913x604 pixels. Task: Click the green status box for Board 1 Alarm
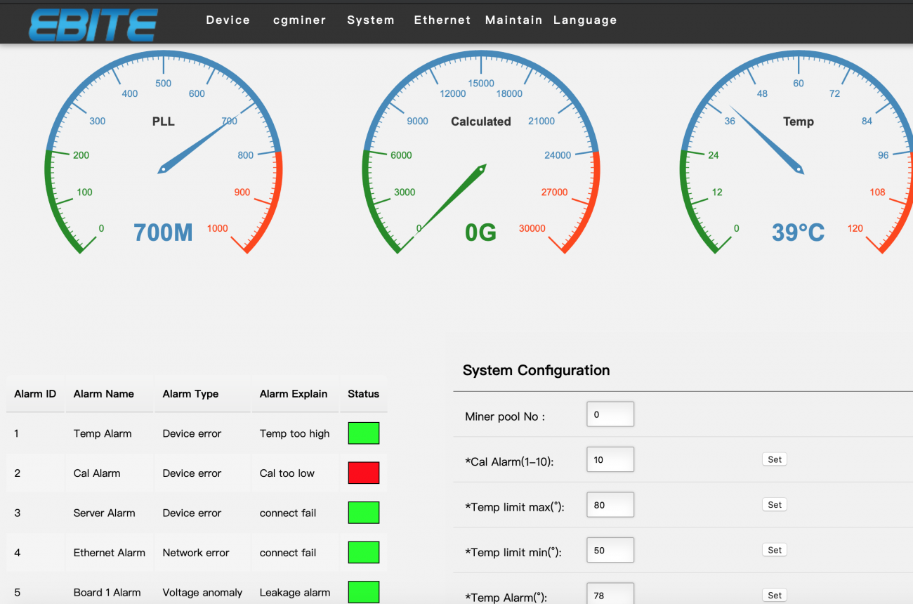pyautogui.click(x=364, y=592)
